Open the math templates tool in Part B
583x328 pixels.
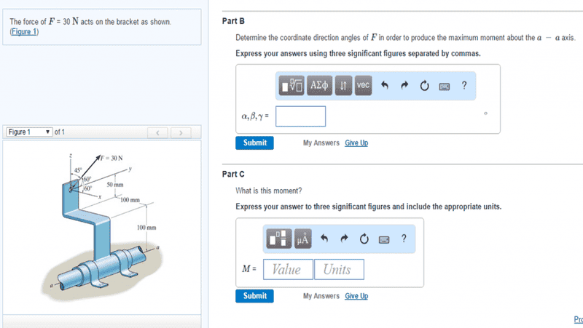(292, 86)
